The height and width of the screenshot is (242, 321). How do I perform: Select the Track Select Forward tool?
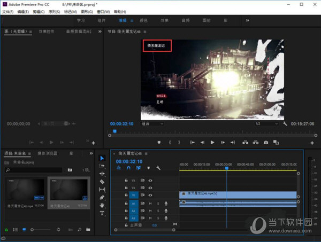[x=102, y=166]
